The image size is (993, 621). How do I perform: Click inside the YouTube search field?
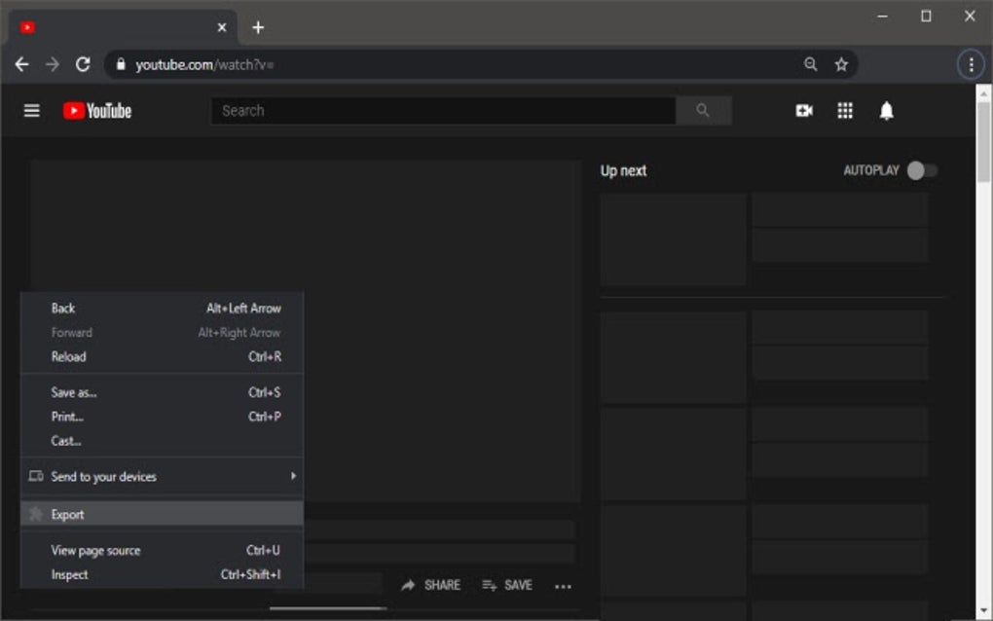click(438, 110)
